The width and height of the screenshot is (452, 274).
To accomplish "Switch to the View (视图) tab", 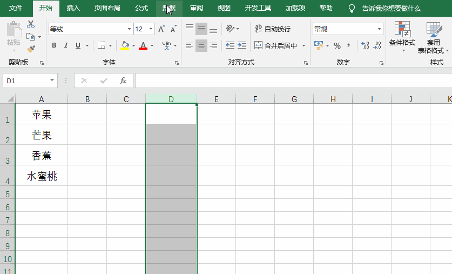I will pyautogui.click(x=224, y=8).
